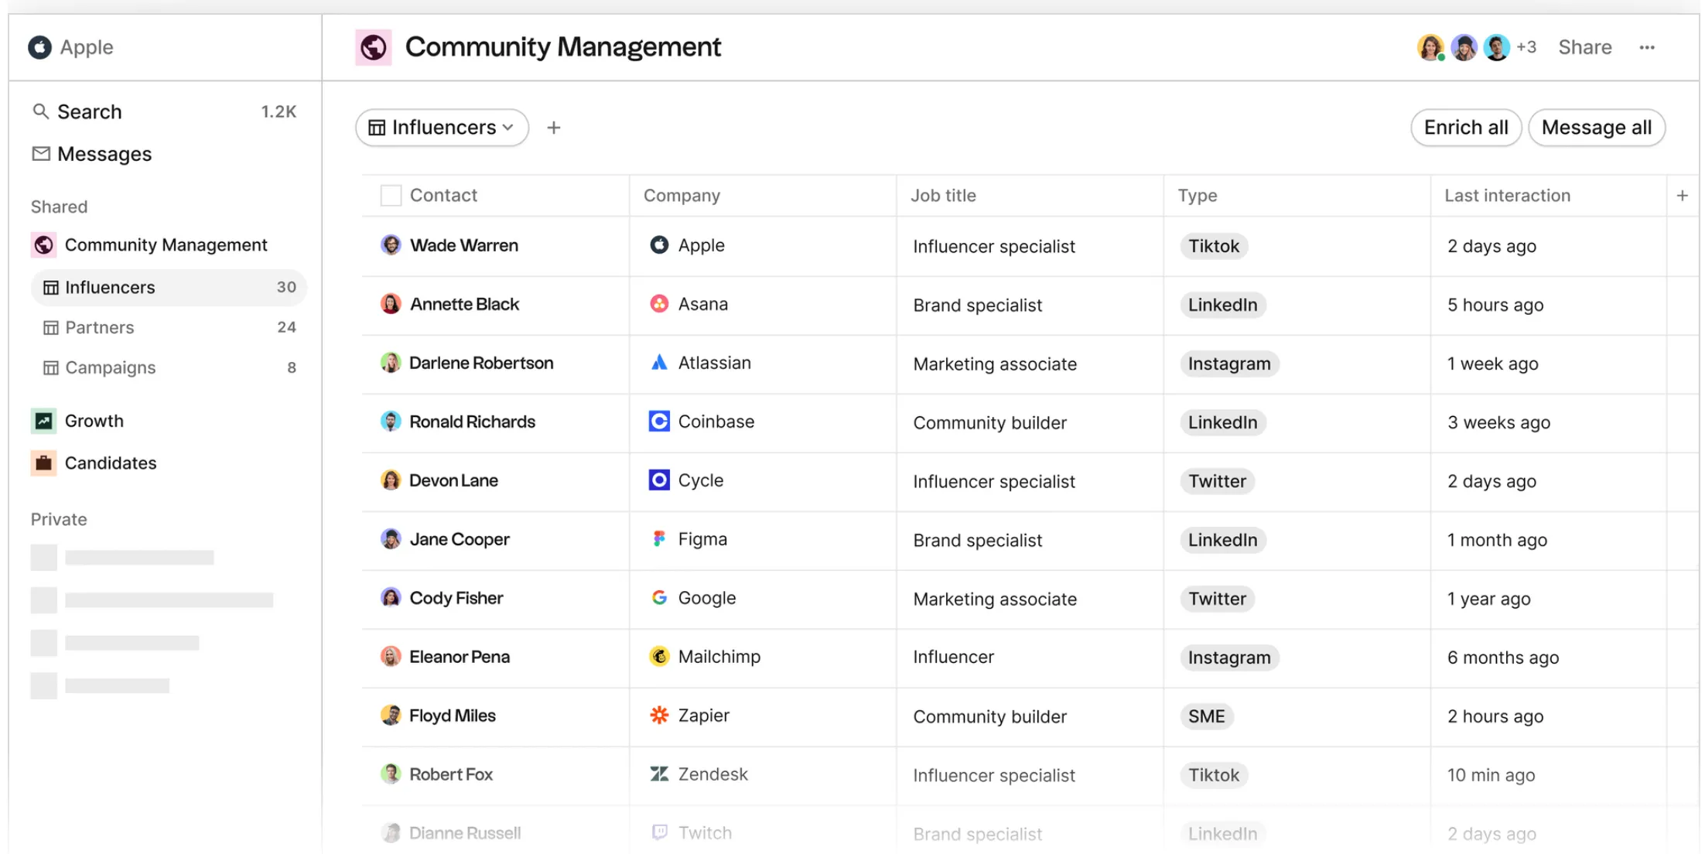
Task: Click the Zapier company logo
Action: point(659,716)
